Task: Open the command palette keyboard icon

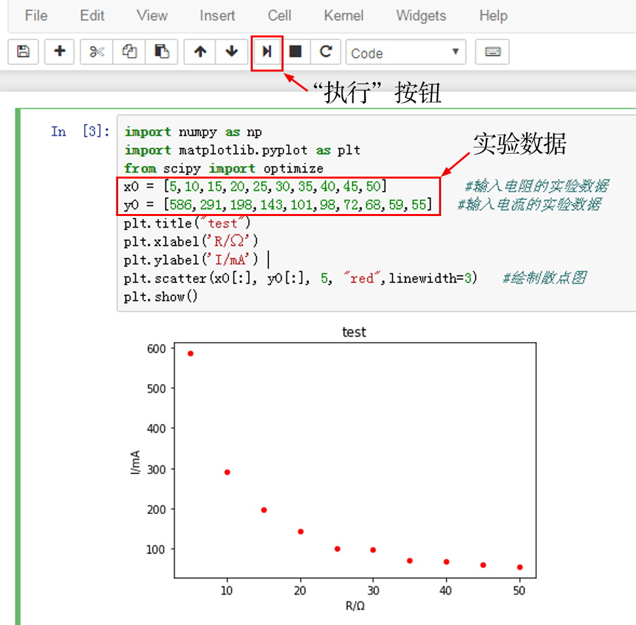Action: click(x=492, y=52)
